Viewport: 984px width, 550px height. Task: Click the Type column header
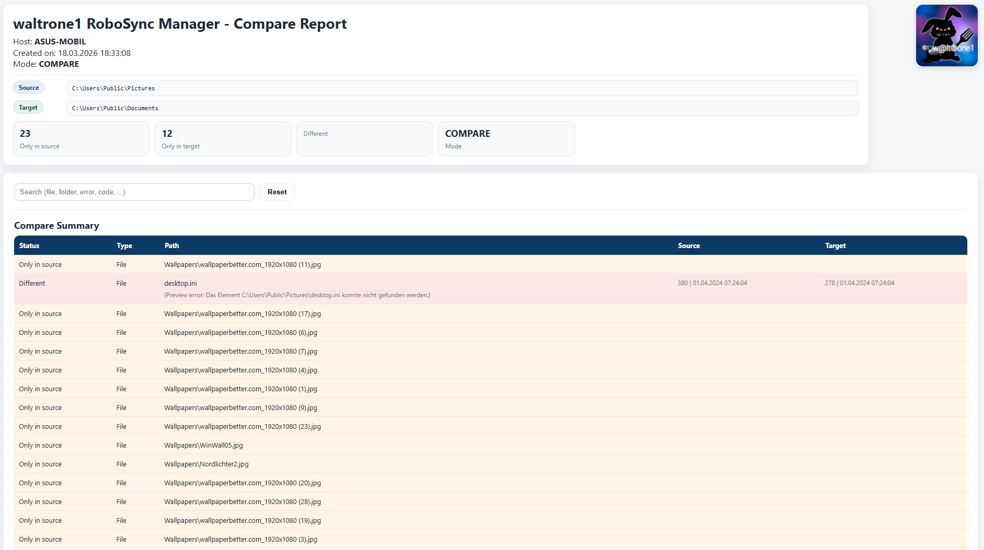click(124, 245)
